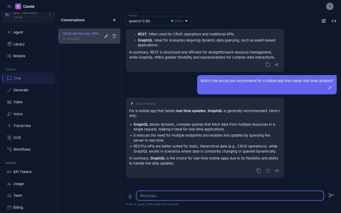The width and height of the screenshot is (341, 213).
Task: Delete the selected conversation
Action: click(x=114, y=36)
